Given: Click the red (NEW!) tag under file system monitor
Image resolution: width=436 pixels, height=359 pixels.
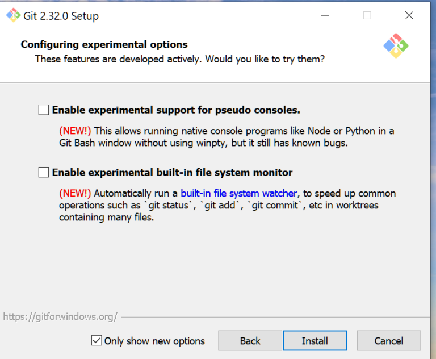Looking at the screenshot, I should click(75, 193).
